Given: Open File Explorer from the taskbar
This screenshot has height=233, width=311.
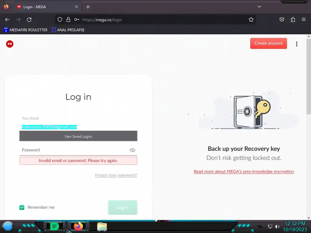Looking at the screenshot, I should point(102,227).
